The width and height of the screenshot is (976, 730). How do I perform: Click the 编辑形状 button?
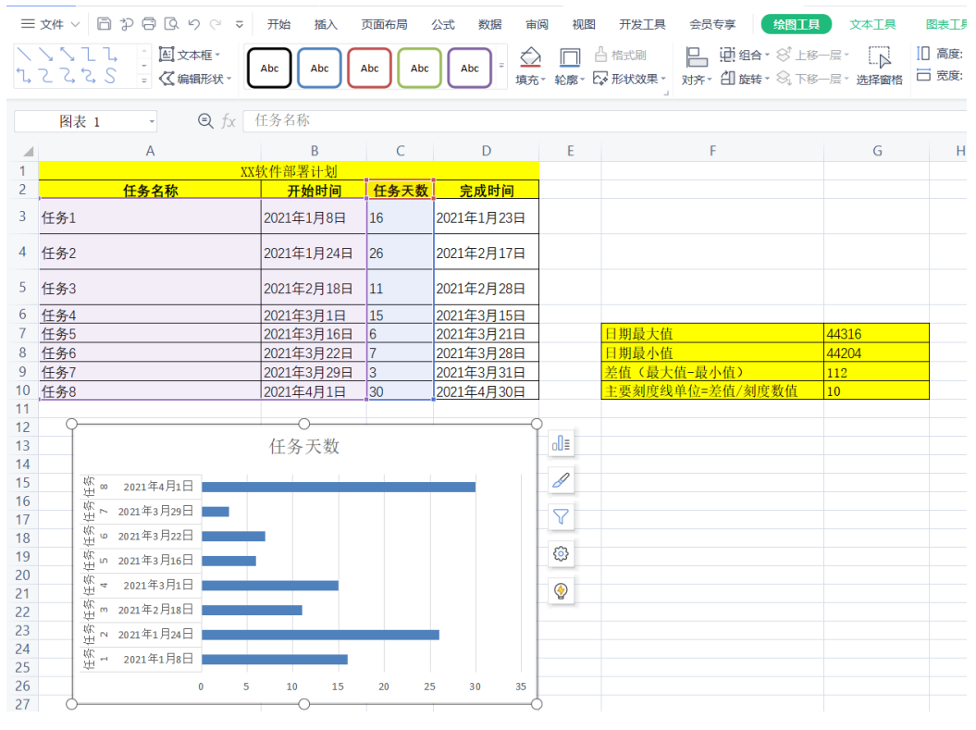[195, 80]
